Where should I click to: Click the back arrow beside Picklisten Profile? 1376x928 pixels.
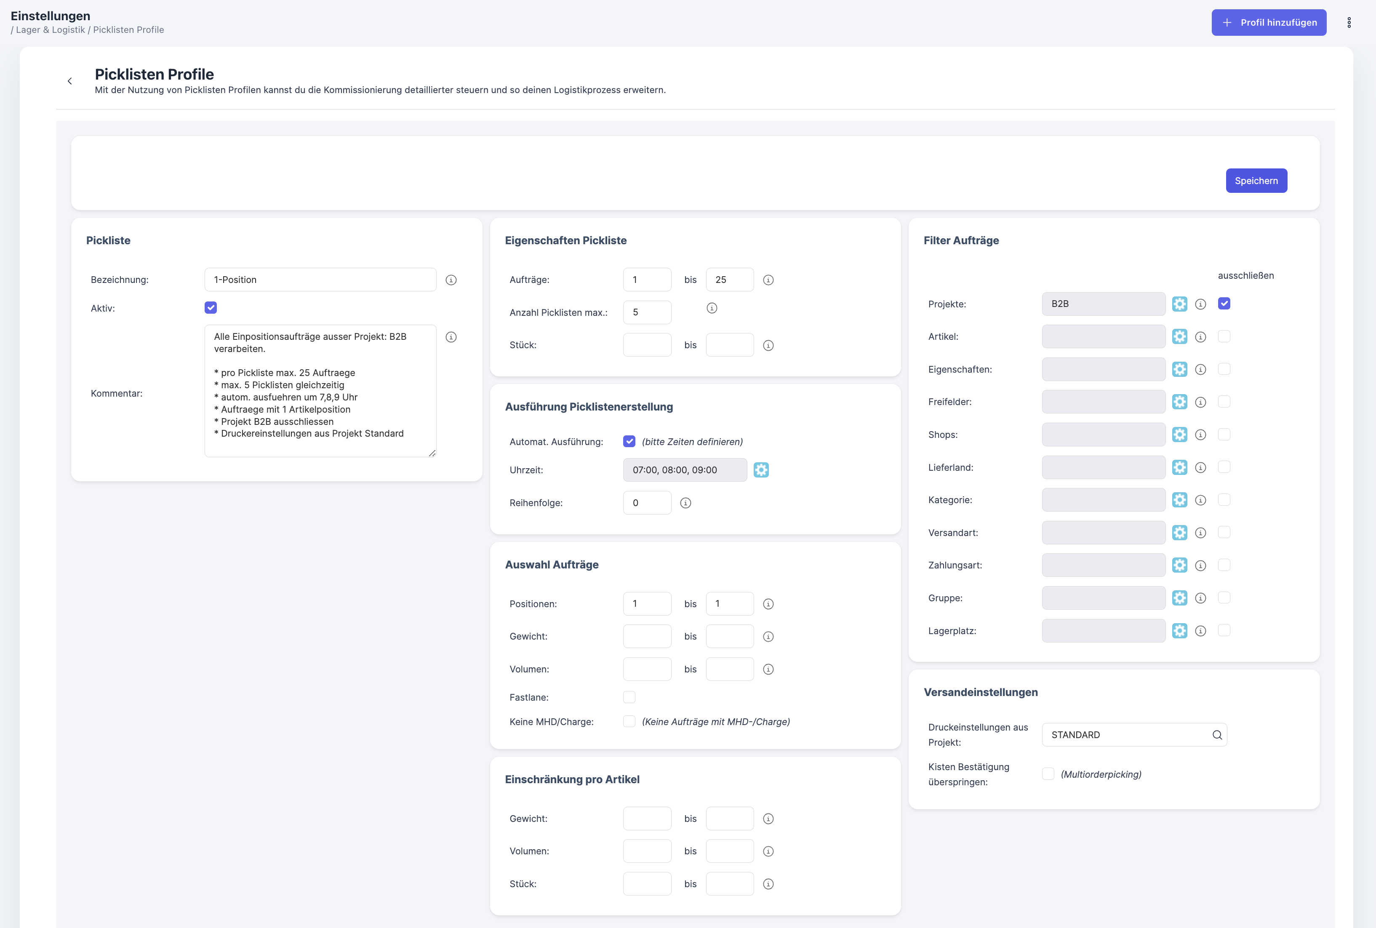pos(70,81)
